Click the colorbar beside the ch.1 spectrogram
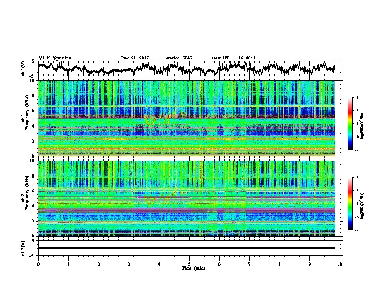Screen dimensions: 383x296 point(350,124)
